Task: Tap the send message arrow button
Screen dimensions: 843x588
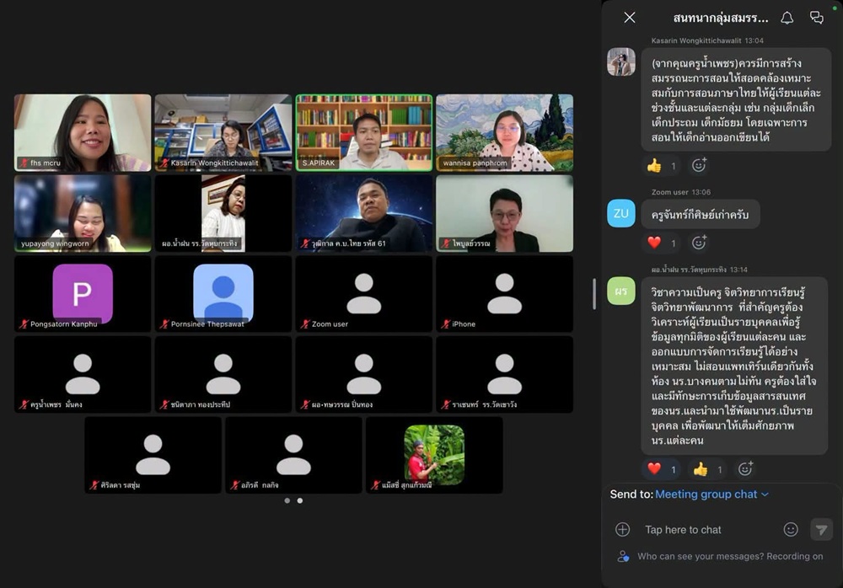Action: (x=821, y=529)
